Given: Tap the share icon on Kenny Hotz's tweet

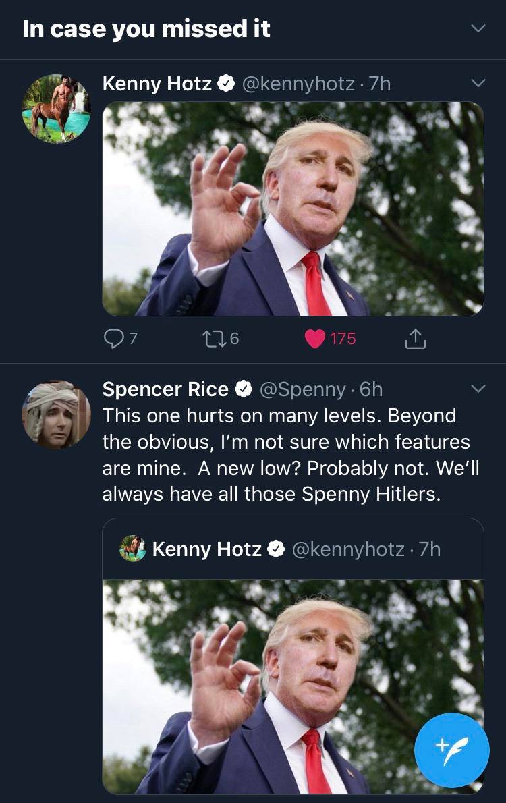Looking at the screenshot, I should (415, 339).
